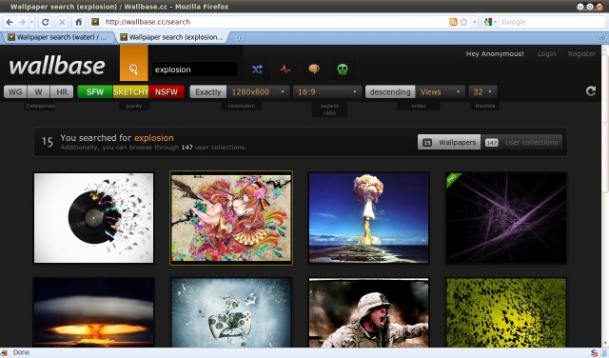Open the Views order dropdown

point(440,91)
